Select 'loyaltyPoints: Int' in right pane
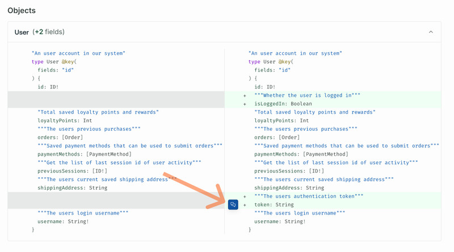 [281, 121]
